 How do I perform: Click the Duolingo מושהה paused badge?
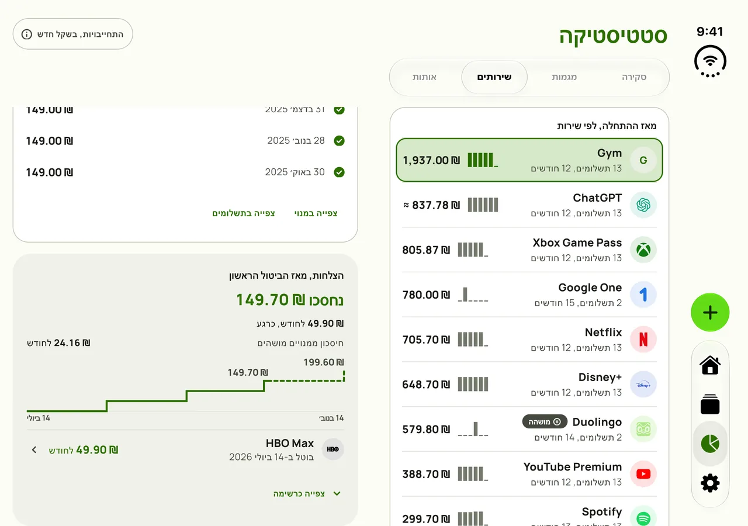pyautogui.click(x=545, y=422)
